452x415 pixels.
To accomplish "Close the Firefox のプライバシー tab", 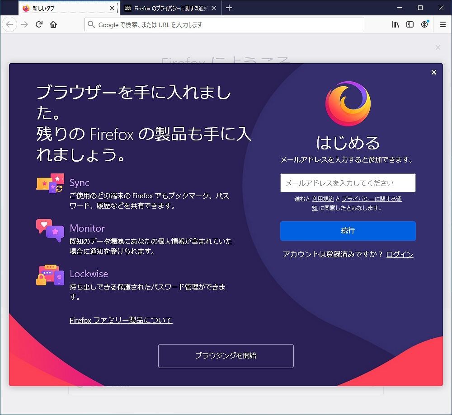I will click(214, 8).
